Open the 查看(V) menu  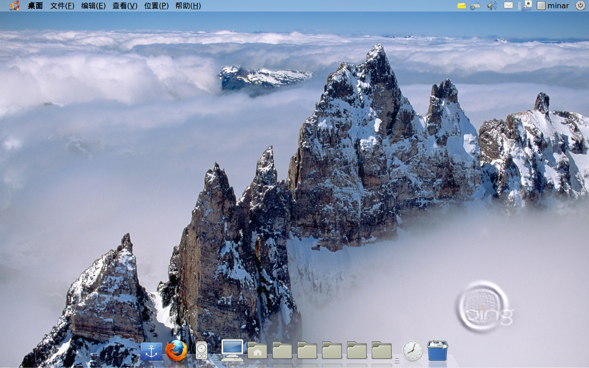125,6
